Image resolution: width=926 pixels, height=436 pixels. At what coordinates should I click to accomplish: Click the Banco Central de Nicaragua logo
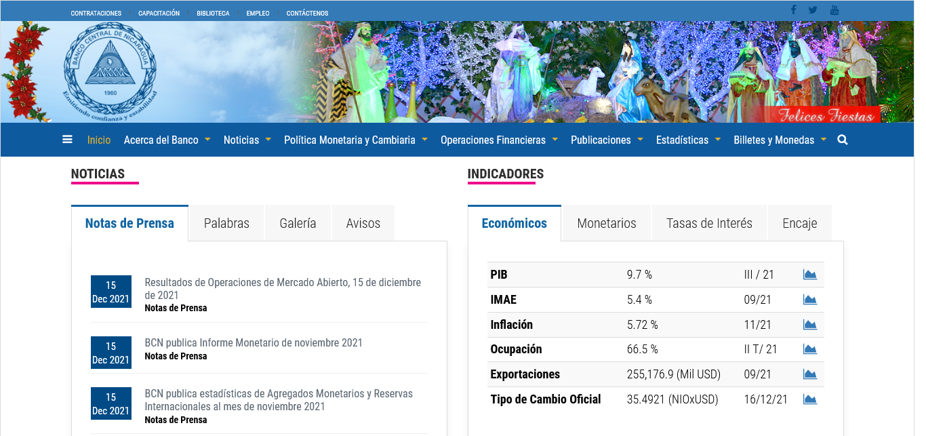click(110, 73)
